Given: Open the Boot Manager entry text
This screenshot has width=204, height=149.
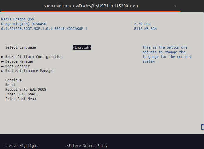Looking at the screenshot, I should pyautogui.click(x=17, y=66).
